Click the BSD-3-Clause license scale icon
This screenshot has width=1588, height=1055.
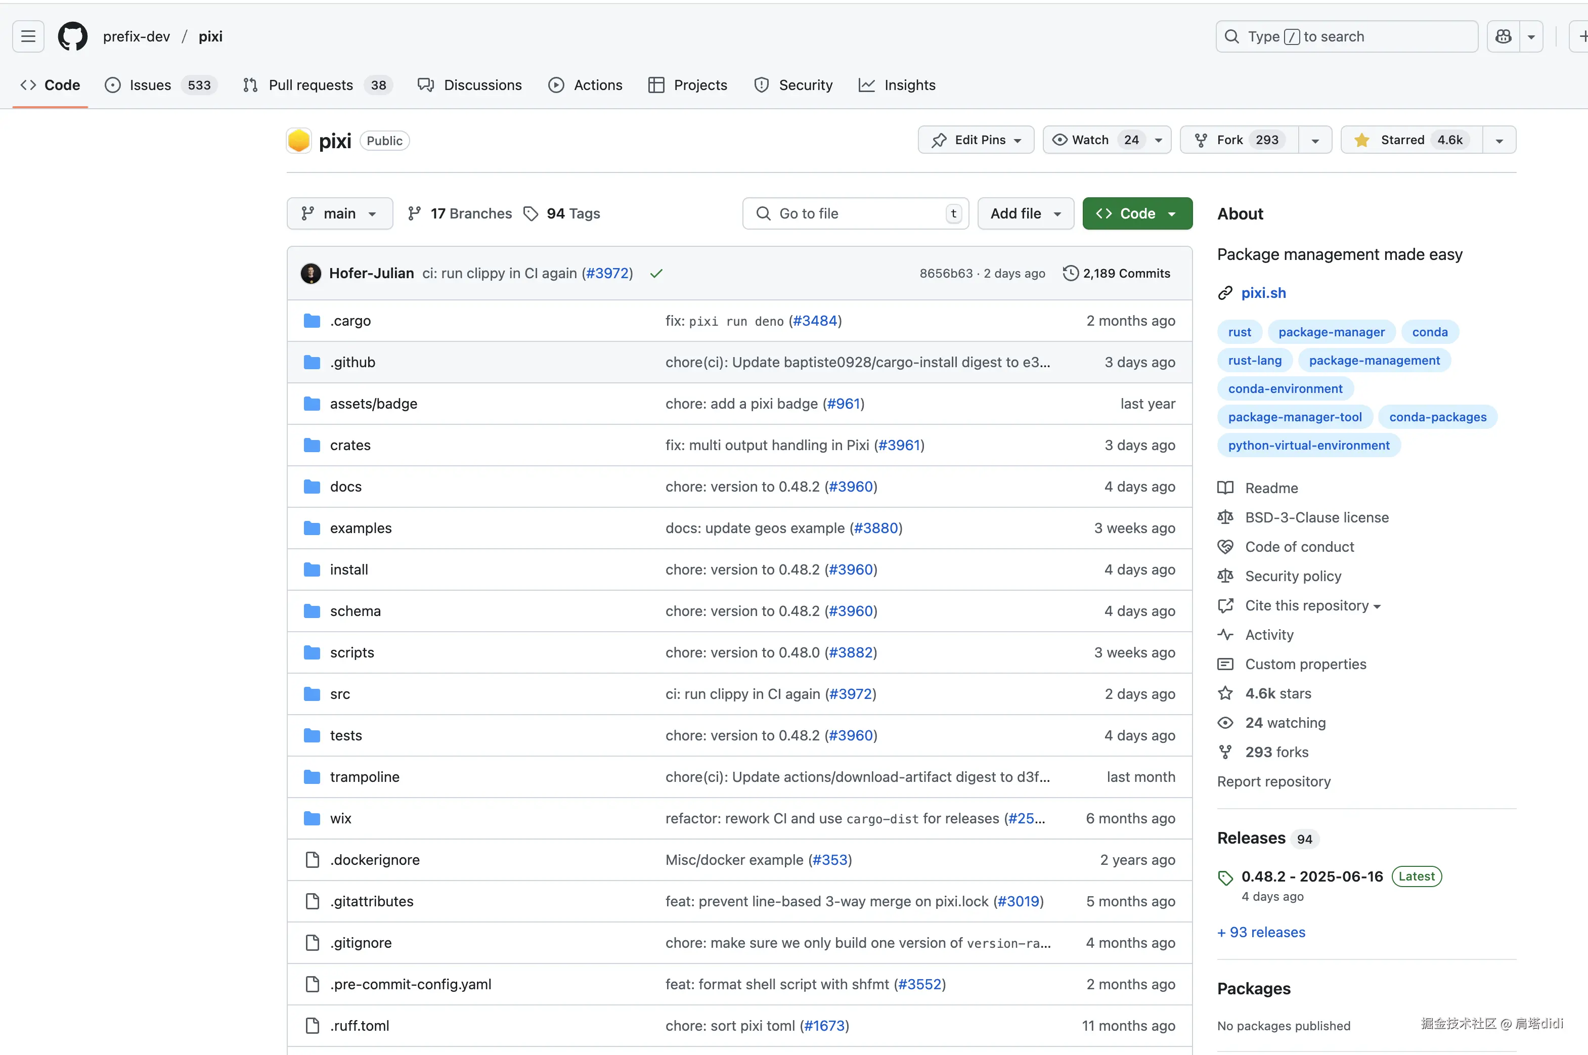(x=1225, y=517)
